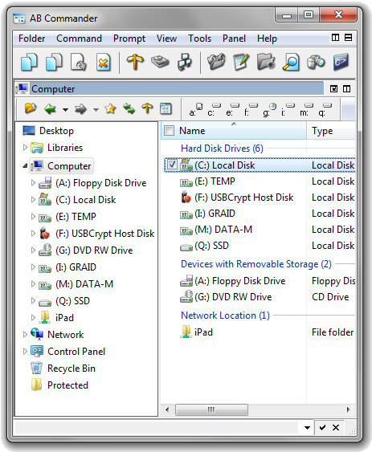Open the Help menu
The height and width of the screenshot is (452, 372).
pyautogui.click(x=267, y=39)
